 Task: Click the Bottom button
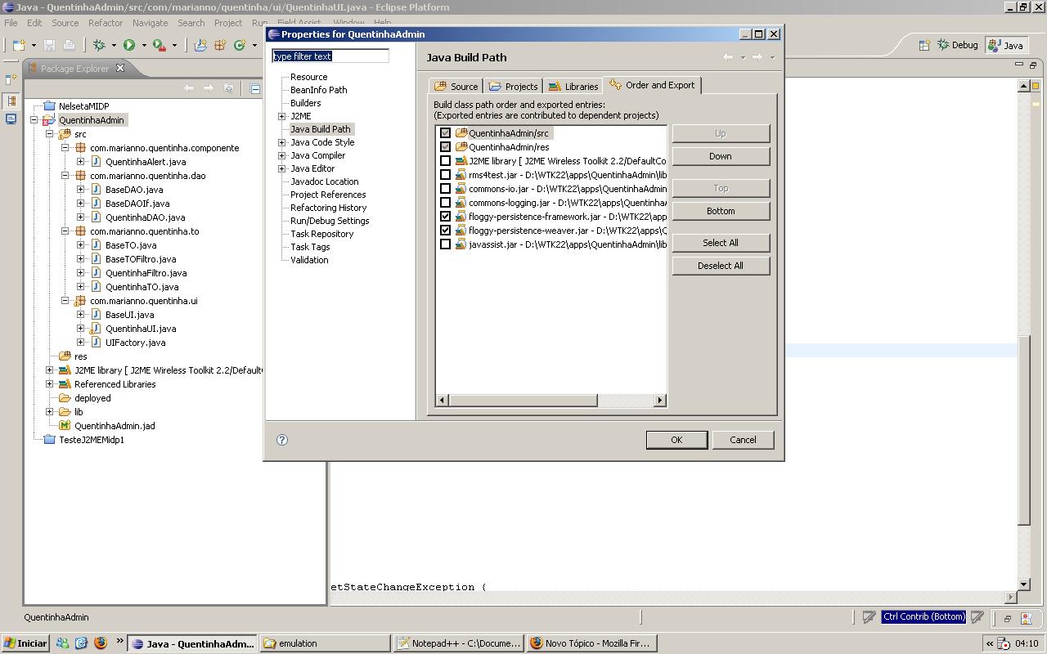(721, 211)
